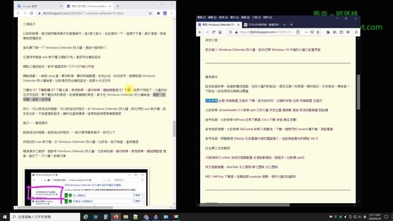The image size is (393, 221).
Task: Click the TCP/UDP port list link in Chrome page
Action: click(80, 66)
